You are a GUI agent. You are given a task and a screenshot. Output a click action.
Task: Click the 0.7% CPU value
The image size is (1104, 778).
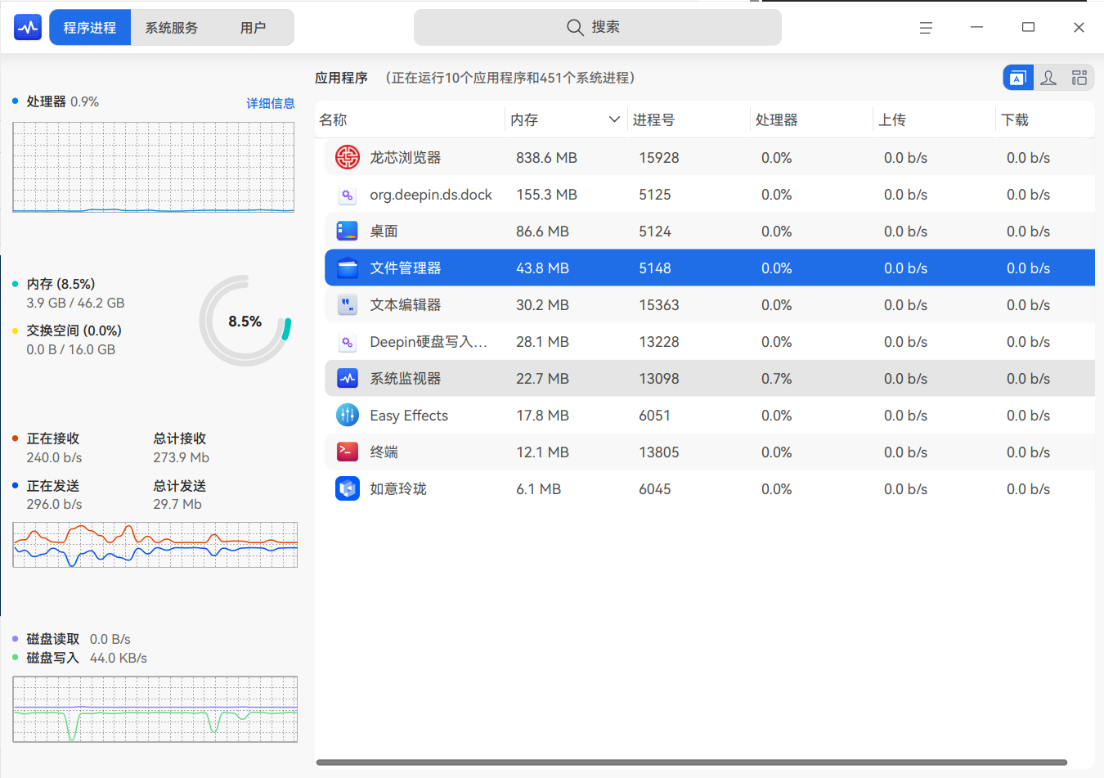[777, 379]
